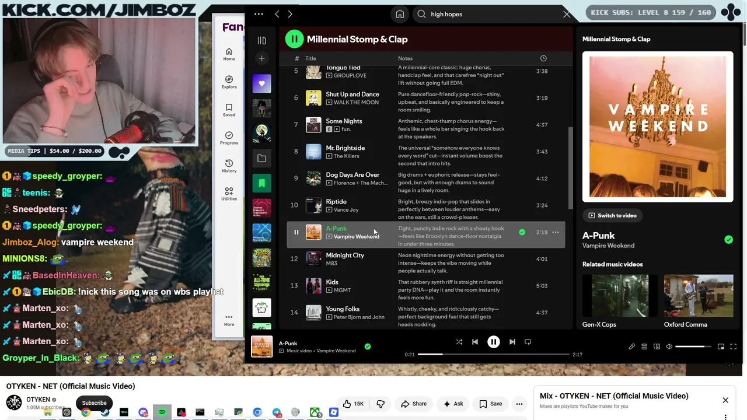Screen dimensions: 747x420
Task: Pause playback in the bottom player bar
Action: (x=494, y=342)
